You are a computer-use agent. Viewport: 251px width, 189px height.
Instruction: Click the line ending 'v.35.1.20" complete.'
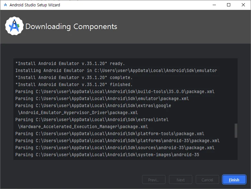74,78
